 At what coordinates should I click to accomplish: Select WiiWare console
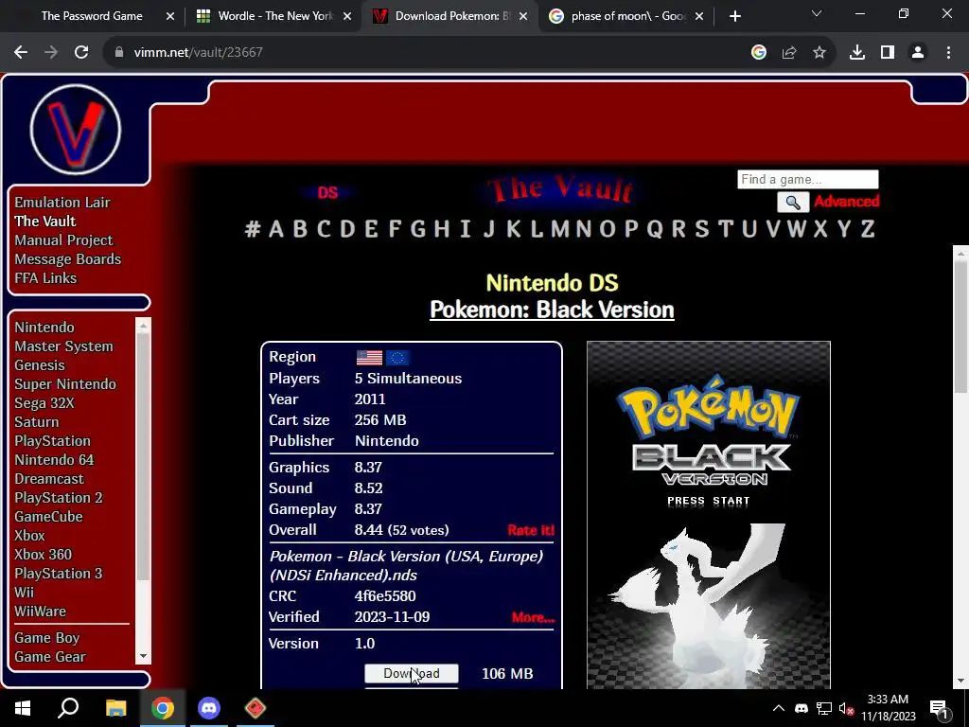(40, 612)
